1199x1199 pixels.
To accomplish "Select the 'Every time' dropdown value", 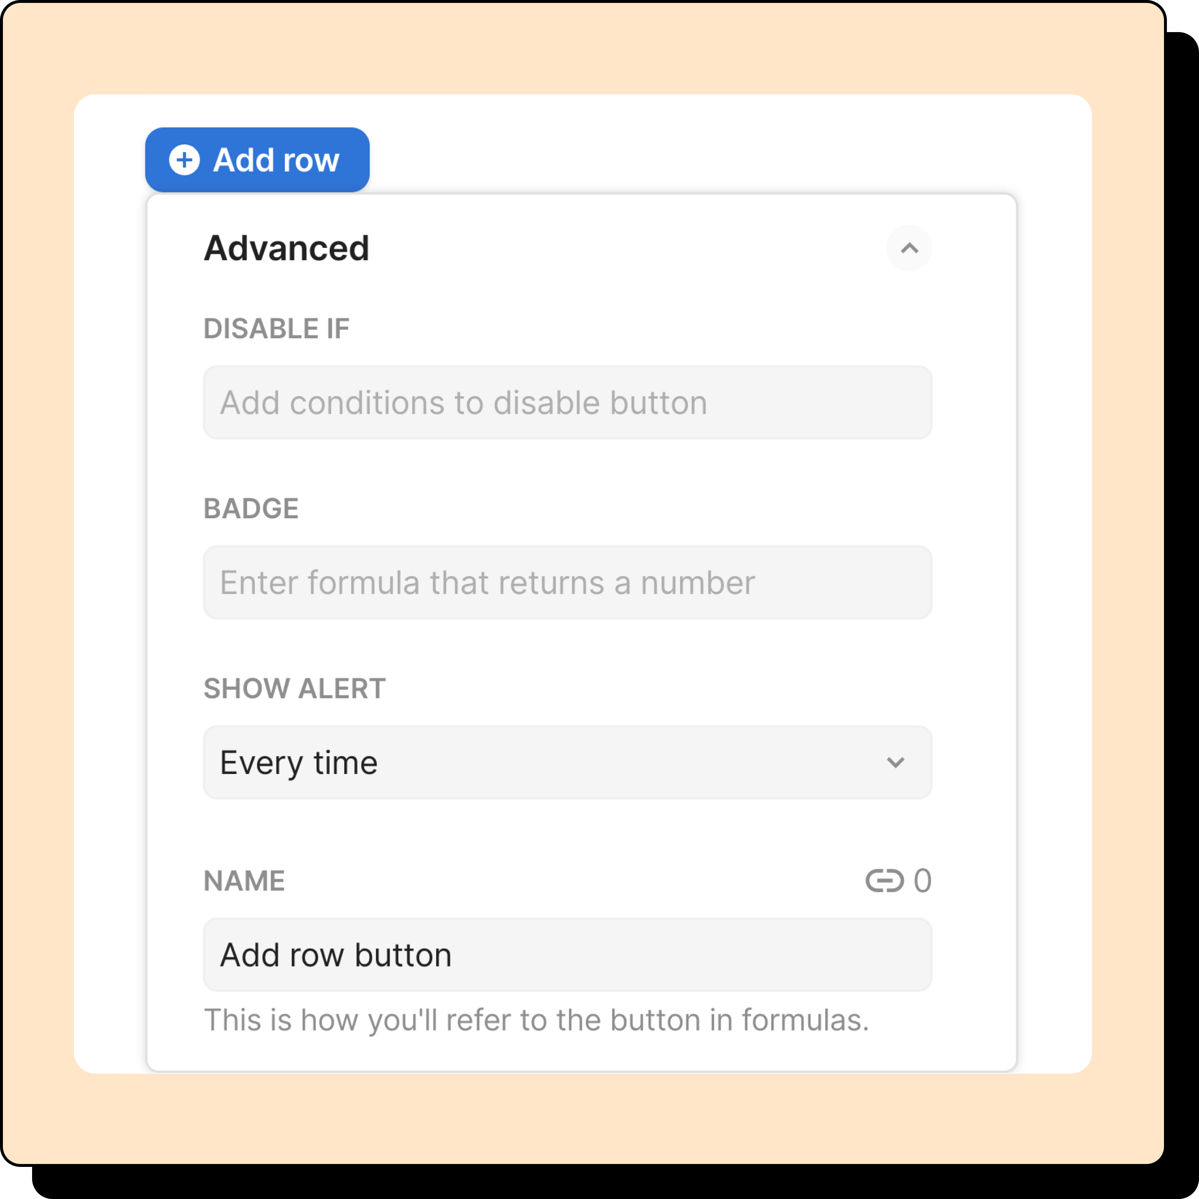I will [x=299, y=762].
